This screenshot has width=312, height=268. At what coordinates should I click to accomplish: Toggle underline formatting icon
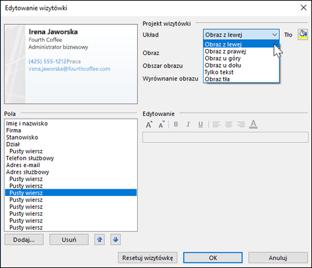click(200, 124)
